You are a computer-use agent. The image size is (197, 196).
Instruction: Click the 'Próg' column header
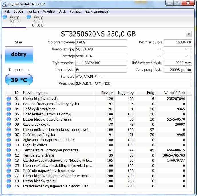pyautogui.click(x=145, y=93)
